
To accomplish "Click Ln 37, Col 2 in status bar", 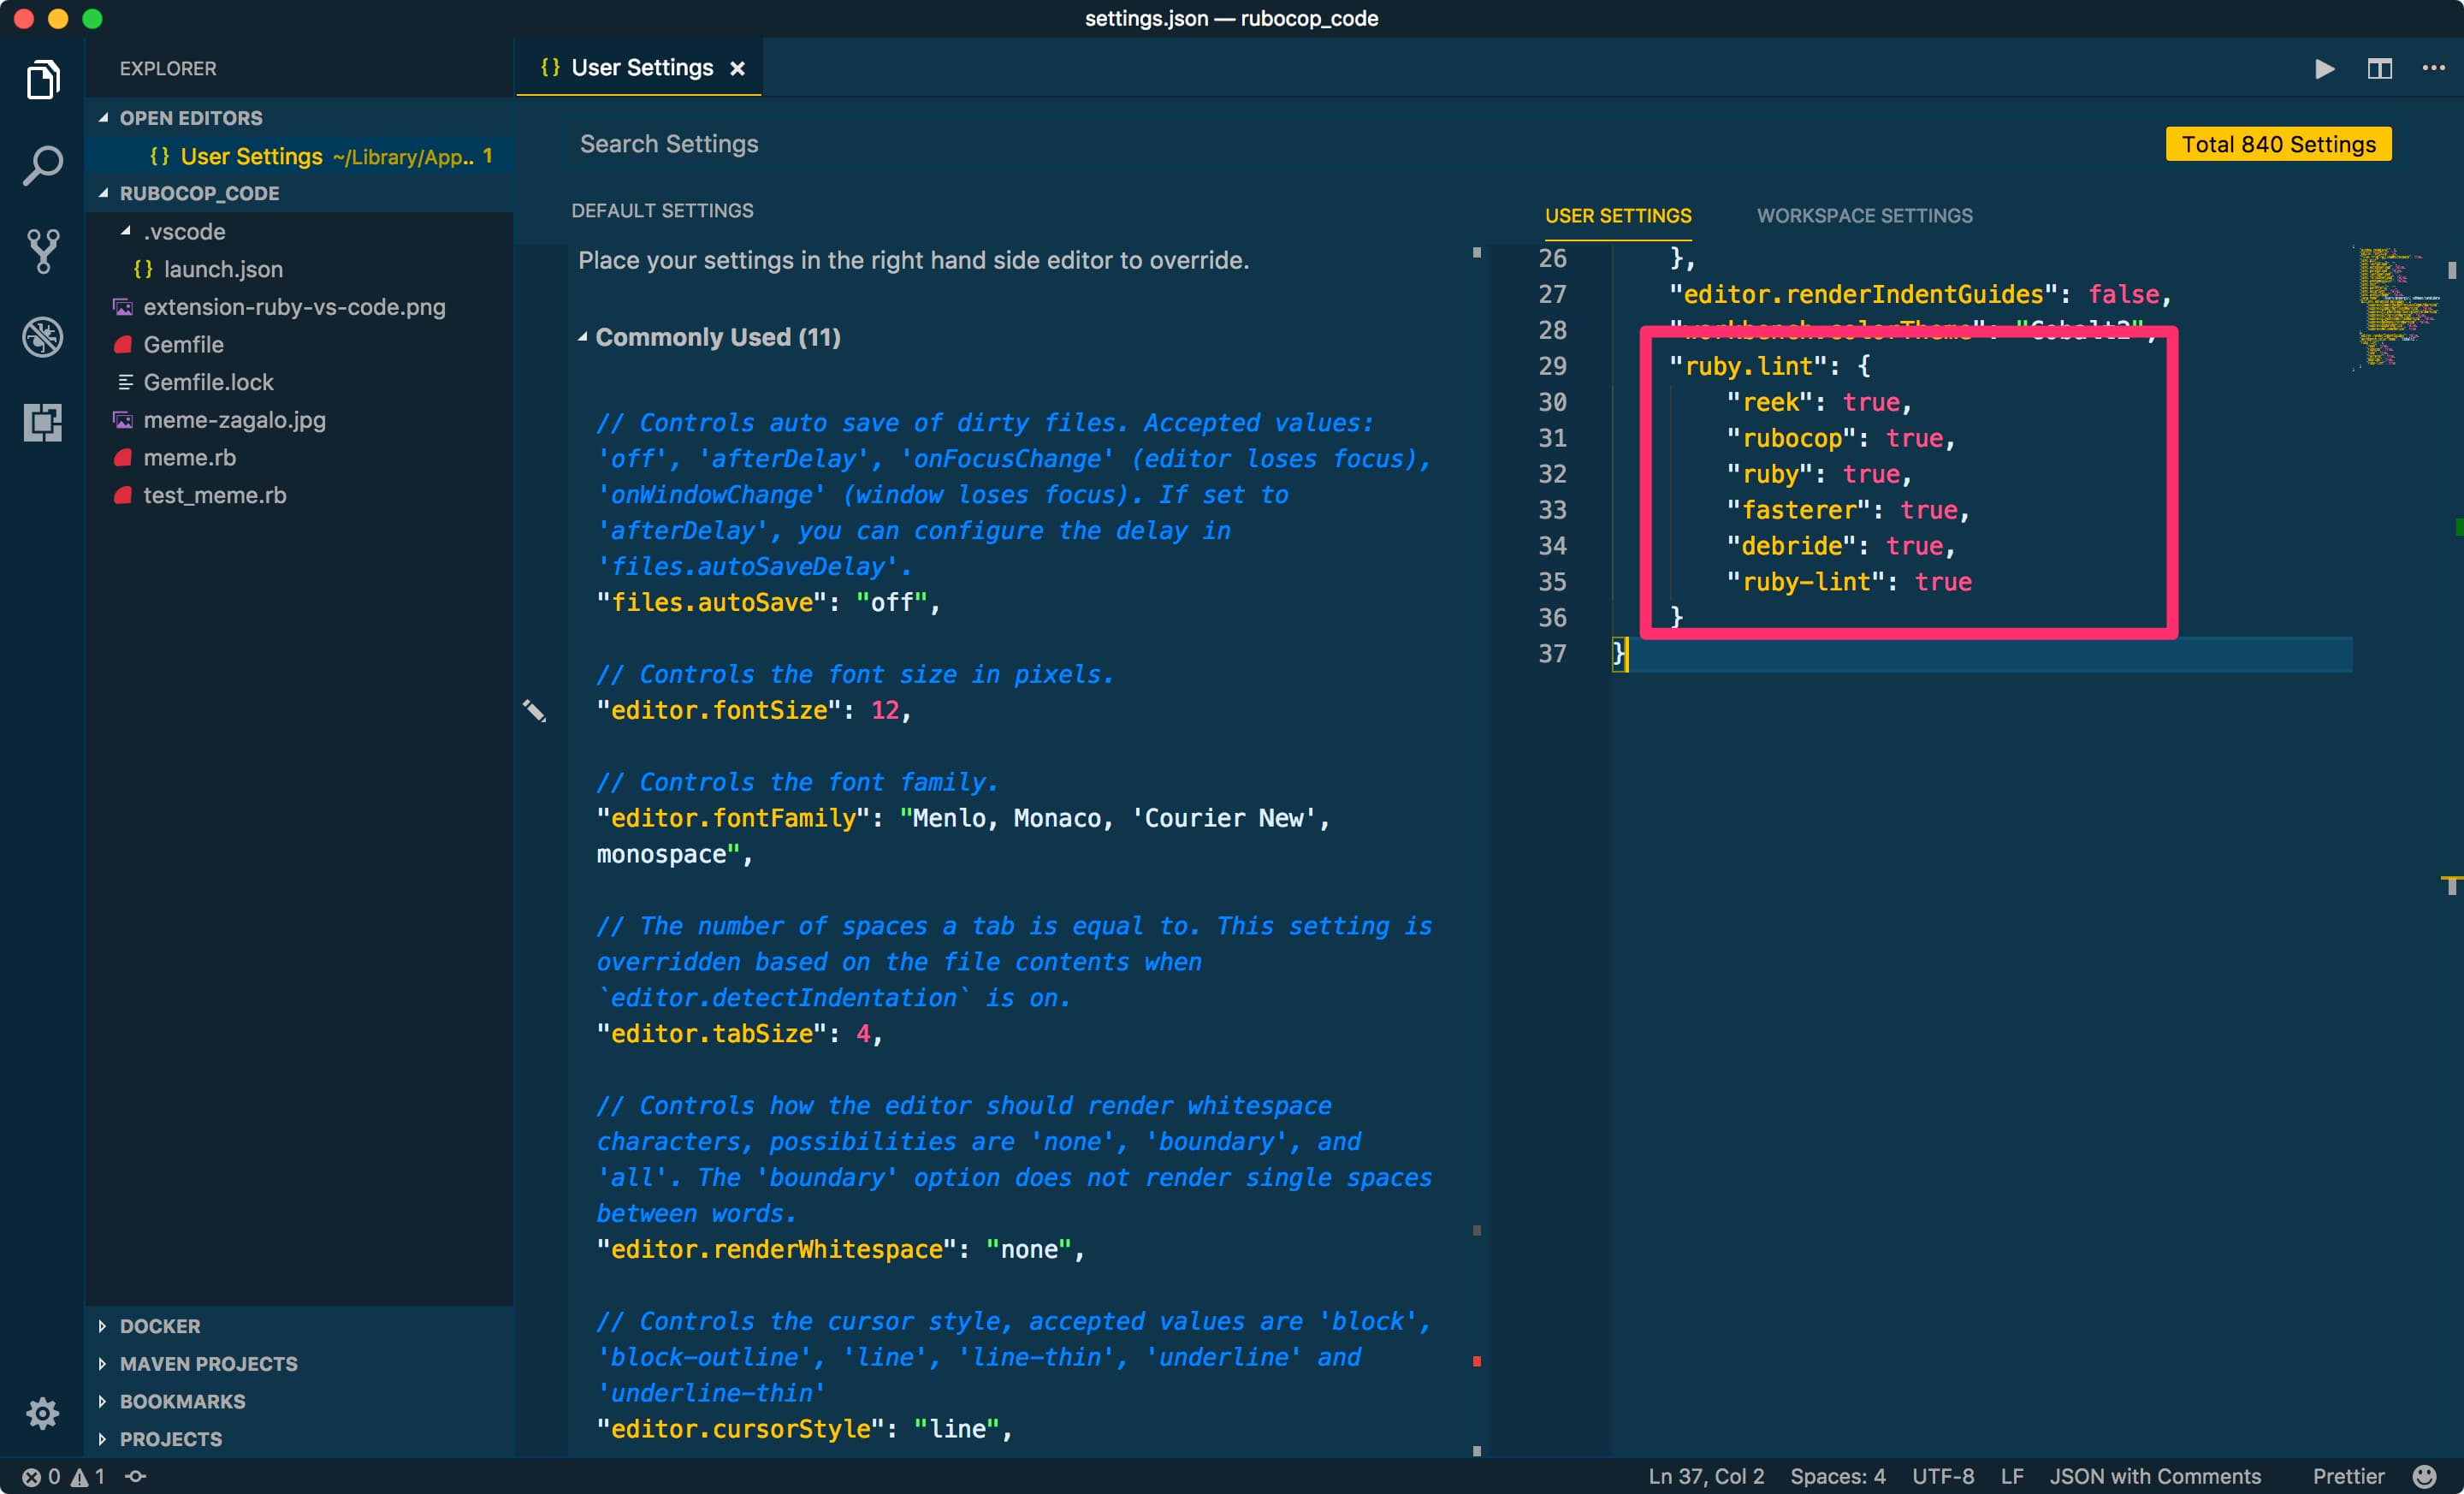I will click(x=1706, y=1477).
